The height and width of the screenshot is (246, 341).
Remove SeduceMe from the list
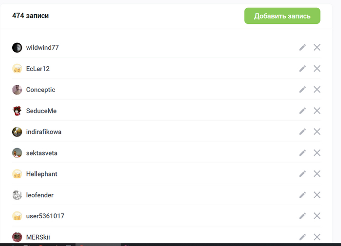pos(317,111)
